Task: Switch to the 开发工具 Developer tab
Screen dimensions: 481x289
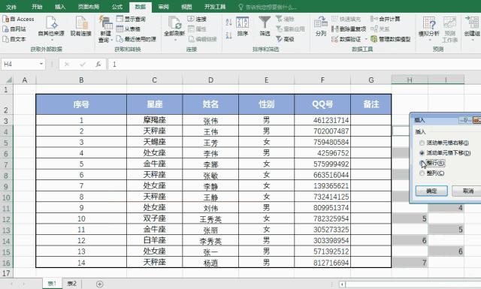Action: (x=215, y=7)
